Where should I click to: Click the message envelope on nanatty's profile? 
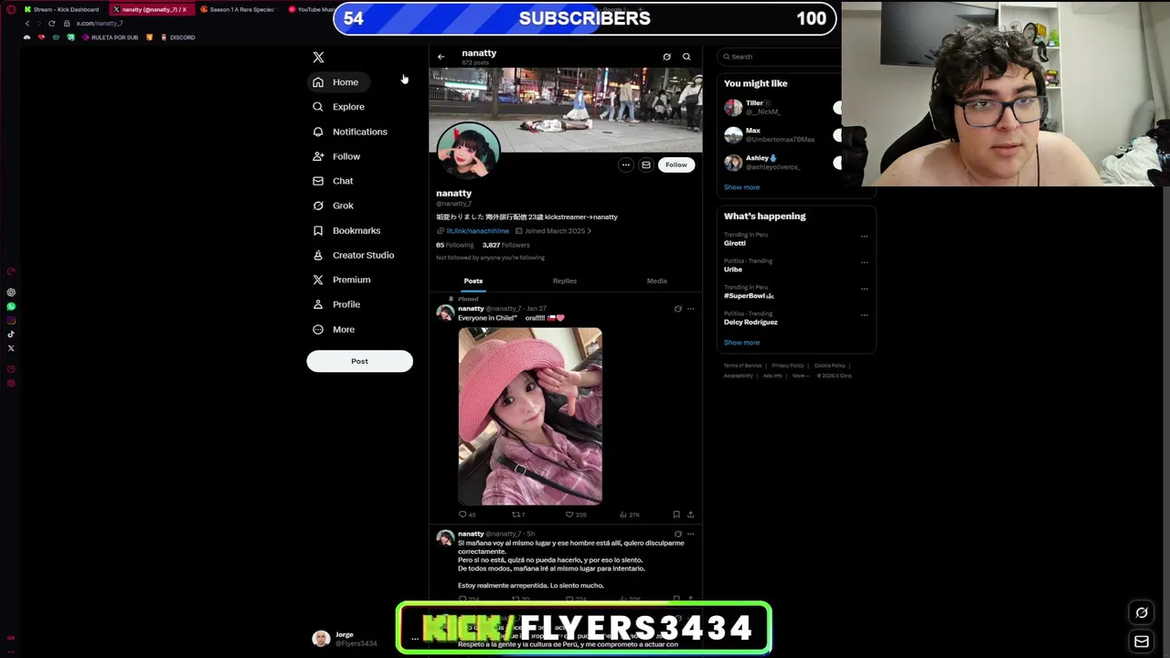tap(645, 164)
